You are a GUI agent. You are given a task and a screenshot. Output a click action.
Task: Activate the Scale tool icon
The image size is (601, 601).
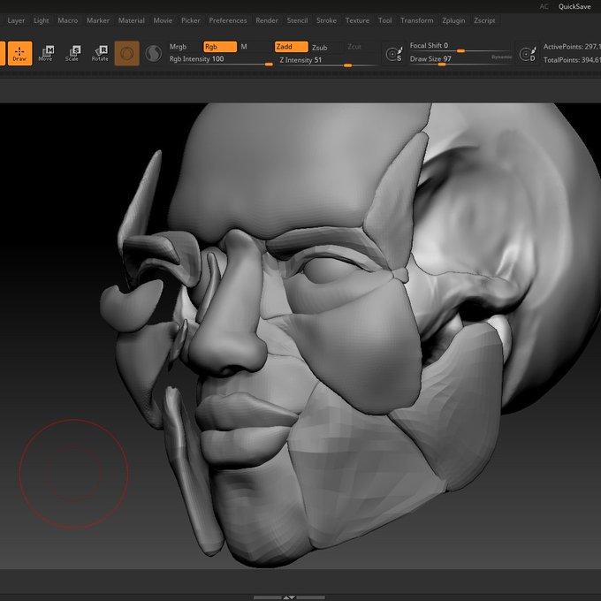click(x=72, y=53)
